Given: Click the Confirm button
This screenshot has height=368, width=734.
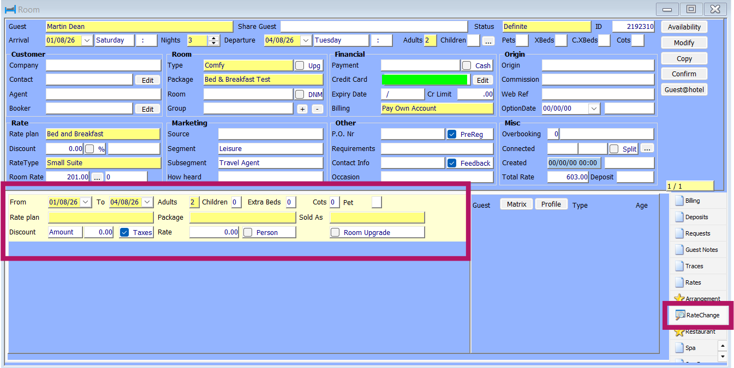Looking at the screenshot, I should 684,74.
